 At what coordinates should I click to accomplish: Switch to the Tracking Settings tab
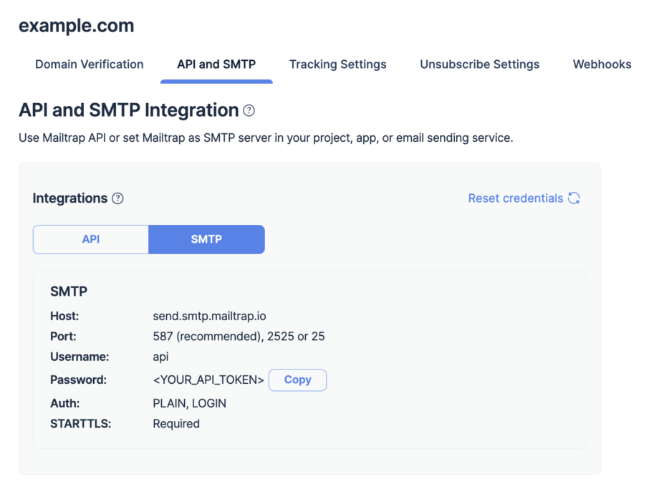337,64
